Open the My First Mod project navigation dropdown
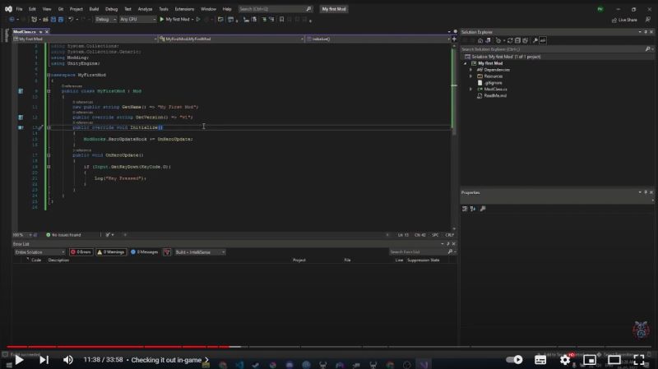The width and height of the screenshot is (658, 369). pos(86,39)
